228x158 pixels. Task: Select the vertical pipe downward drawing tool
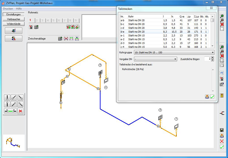[x=7, y=104]
